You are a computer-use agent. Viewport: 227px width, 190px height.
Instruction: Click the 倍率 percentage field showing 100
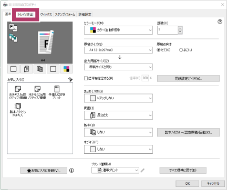[145, 78]
